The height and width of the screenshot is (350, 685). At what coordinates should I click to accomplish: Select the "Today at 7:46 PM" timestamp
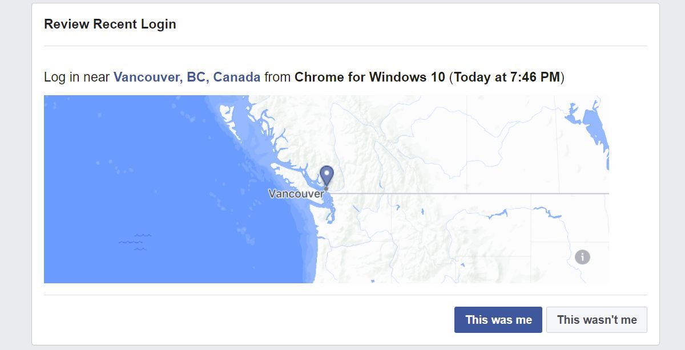pos(507,77)
